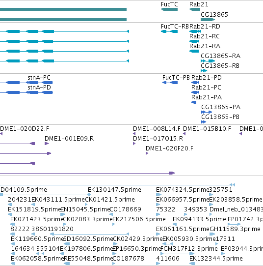Click the FucTC-PB protein glyph
Screen dimensions: 263x266
click(170, 83)
